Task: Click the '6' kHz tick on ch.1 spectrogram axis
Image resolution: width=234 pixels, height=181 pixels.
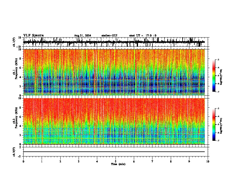Action: tap(20, 68)
